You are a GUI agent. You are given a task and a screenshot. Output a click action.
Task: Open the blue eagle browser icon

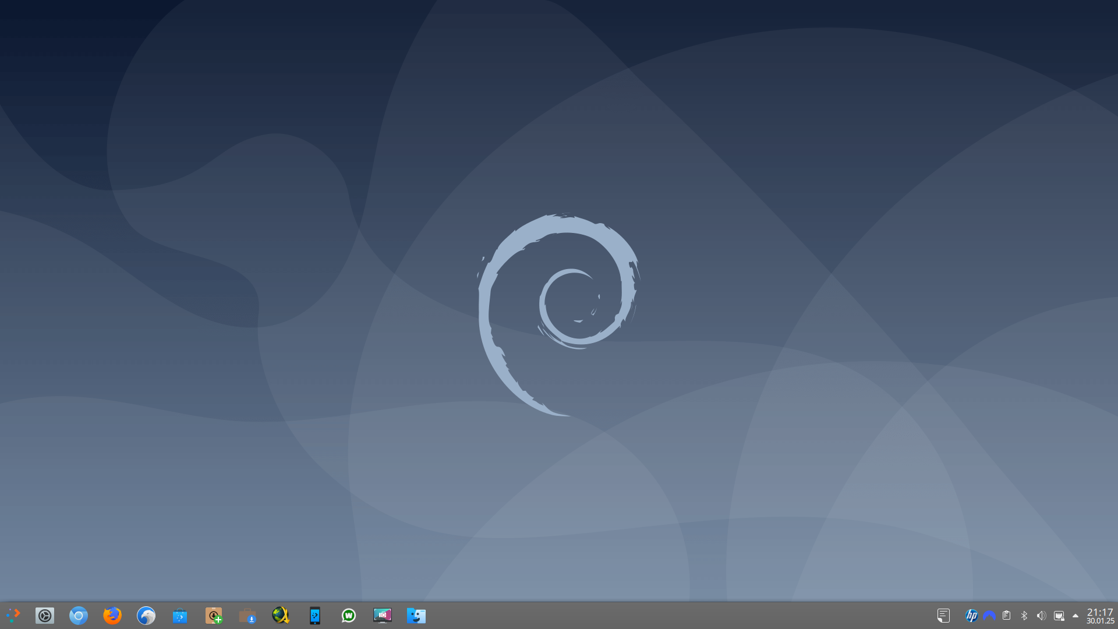click(146, 616)
